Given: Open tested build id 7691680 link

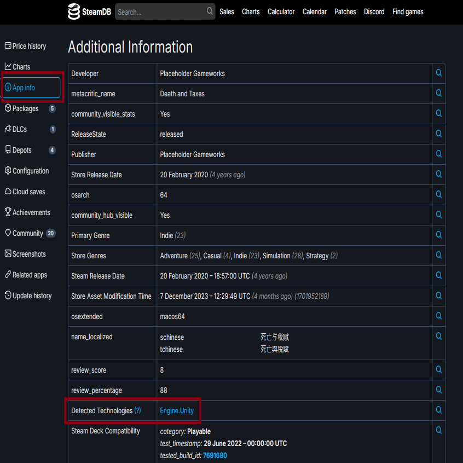Looking at the screenshot, I should point(215,455).
